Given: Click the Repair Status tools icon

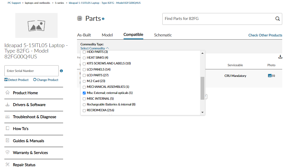Looking at the screenshot, I should (x=8, y=164).
